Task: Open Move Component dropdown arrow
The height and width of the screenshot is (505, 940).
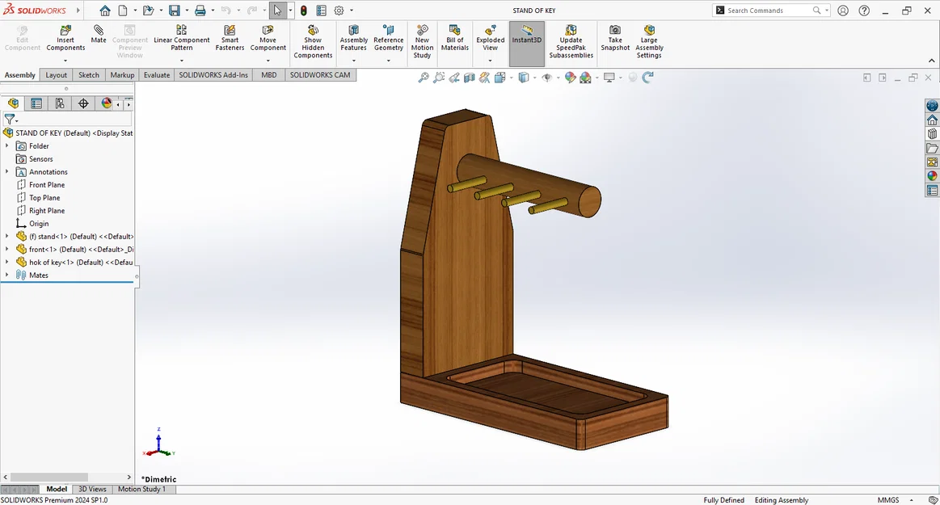Action: (268, 61)
